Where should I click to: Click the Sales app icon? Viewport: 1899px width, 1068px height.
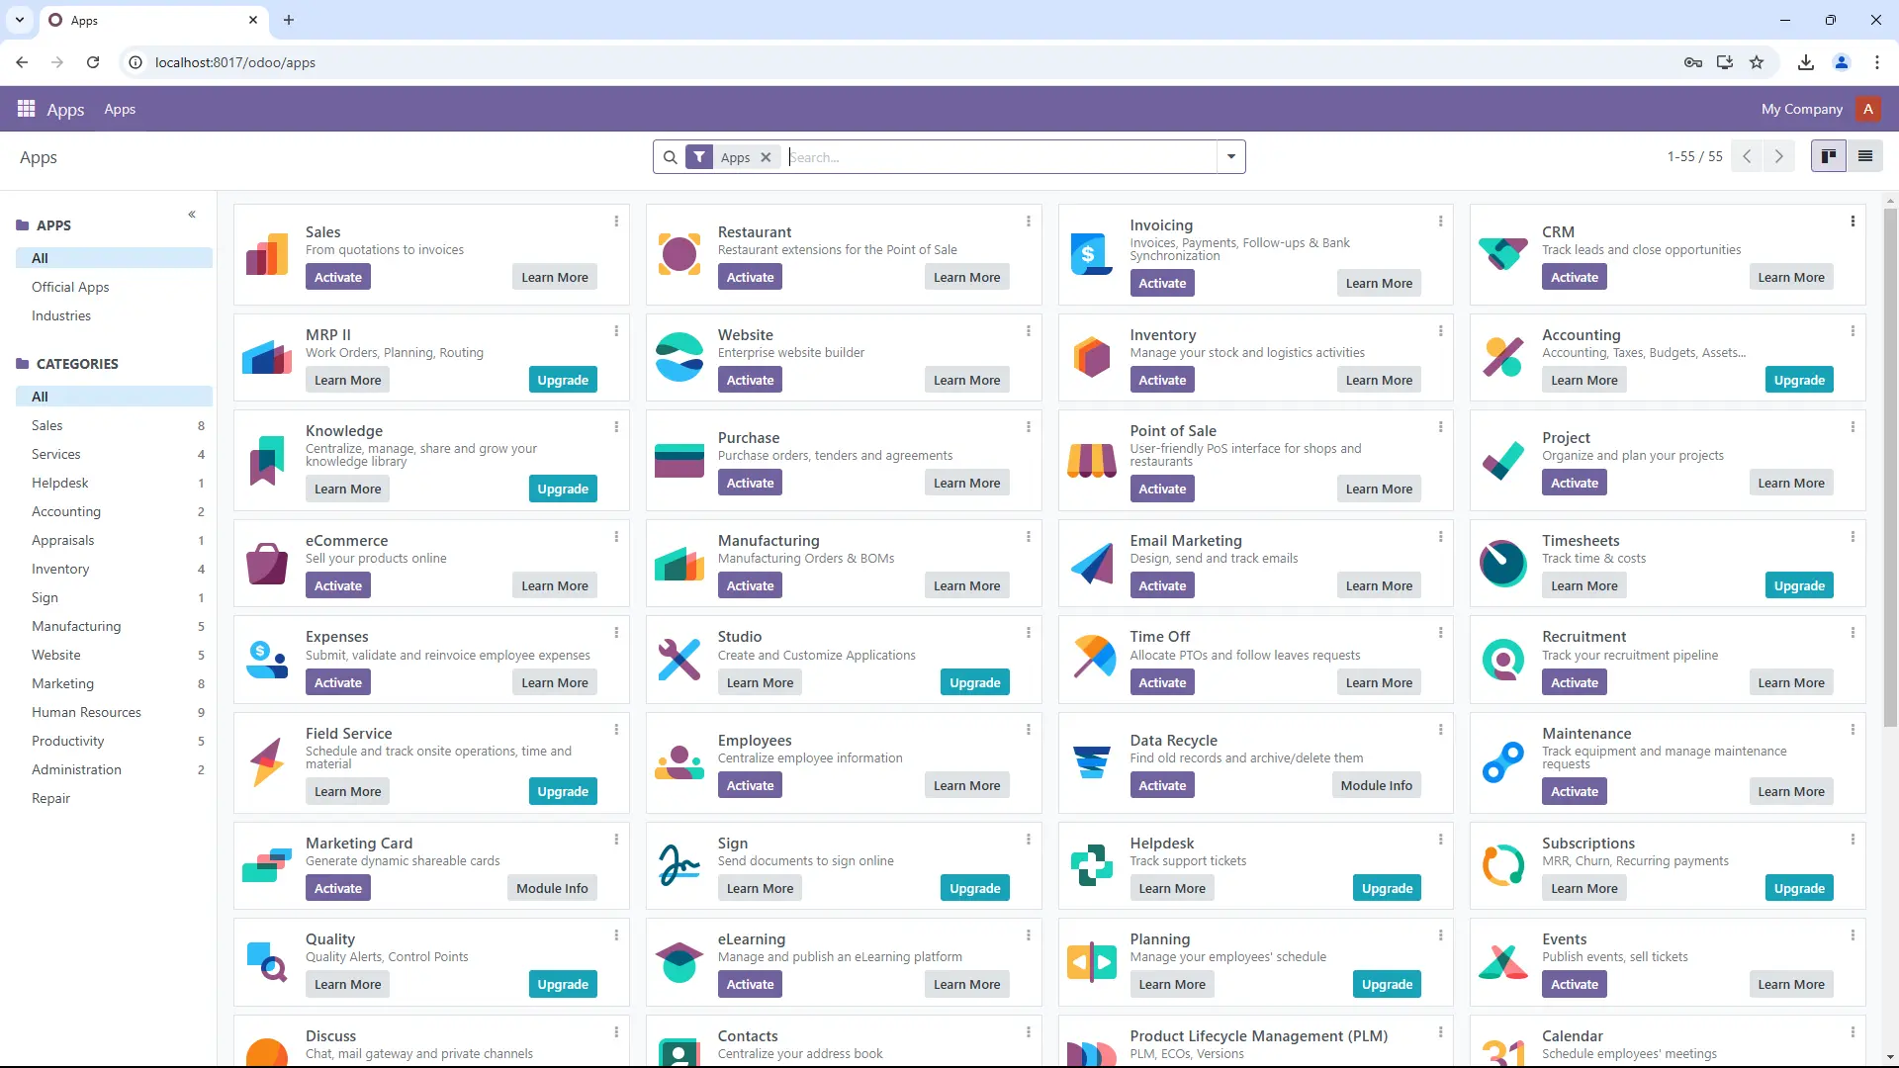pyautogui.click(x=266, y=253)
